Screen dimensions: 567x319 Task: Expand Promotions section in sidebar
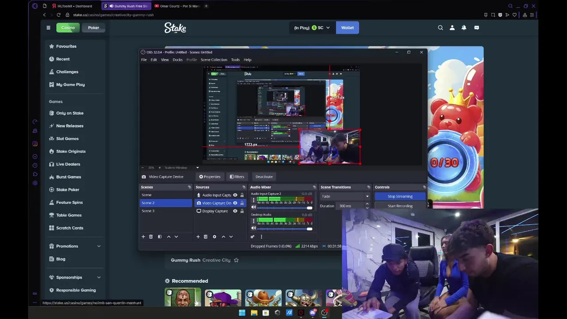coord(99,246)
